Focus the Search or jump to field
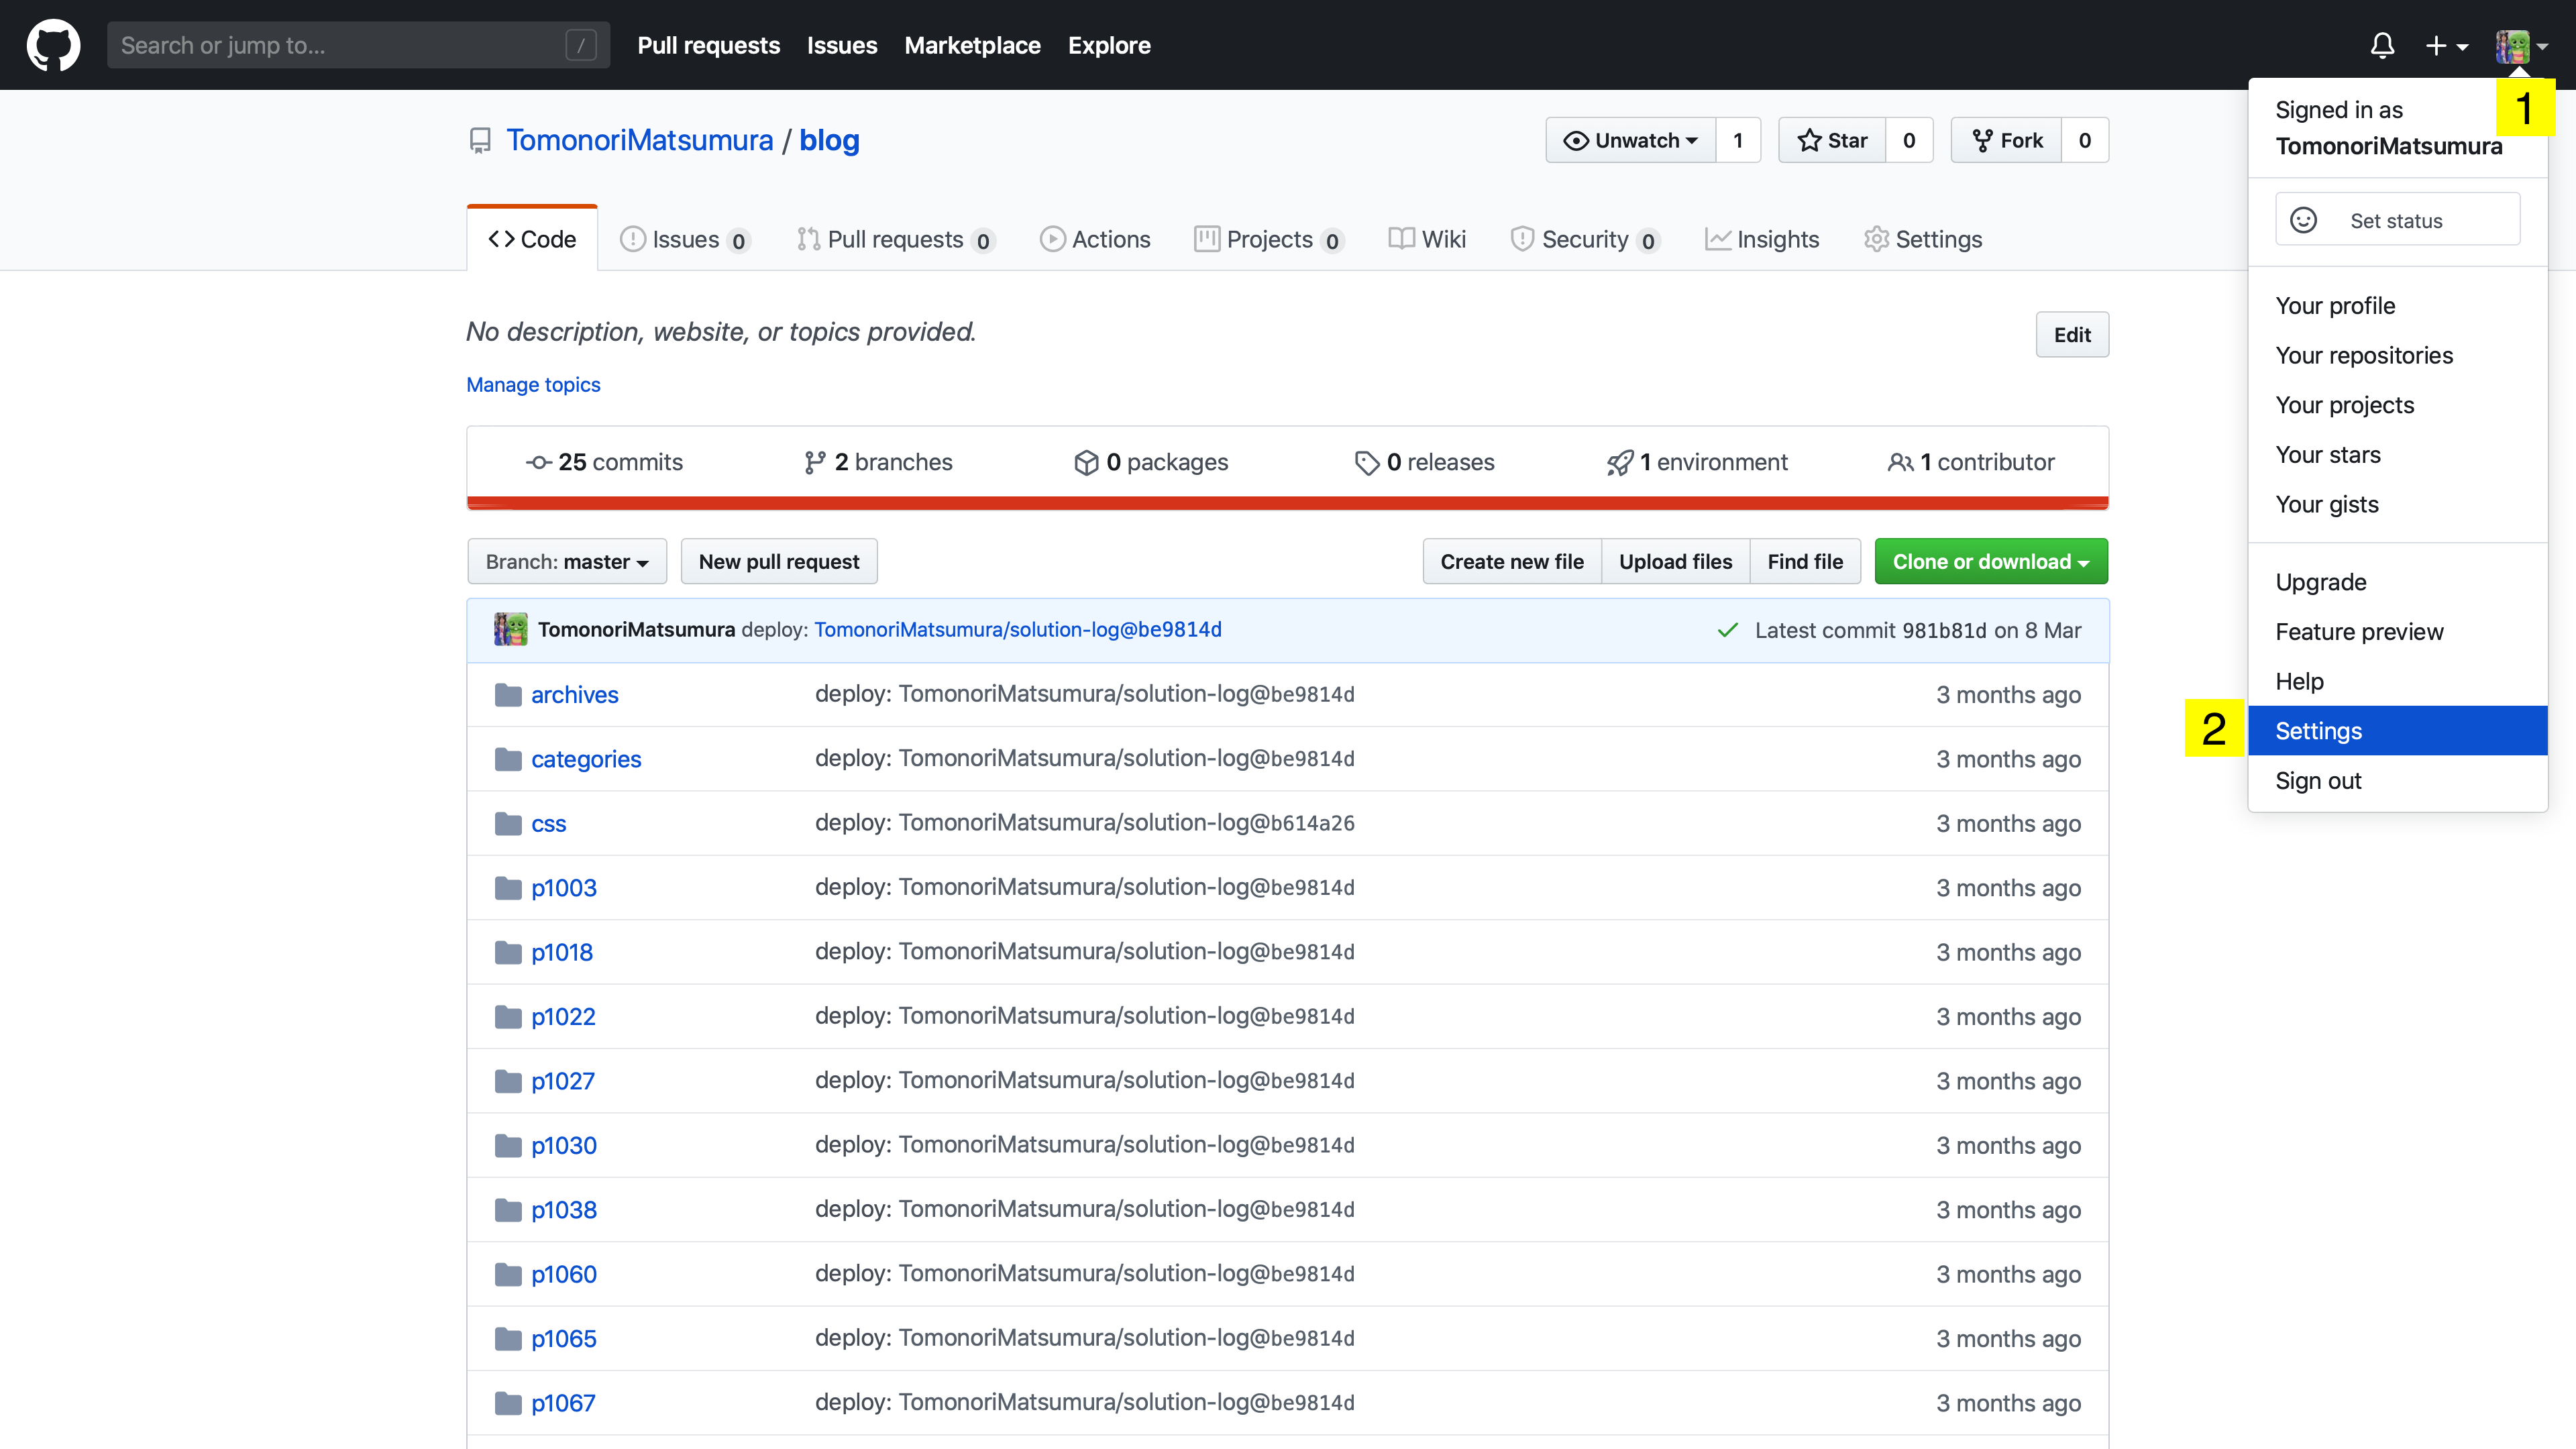Screen dimensions: 2576x1449 coord(358,45)
